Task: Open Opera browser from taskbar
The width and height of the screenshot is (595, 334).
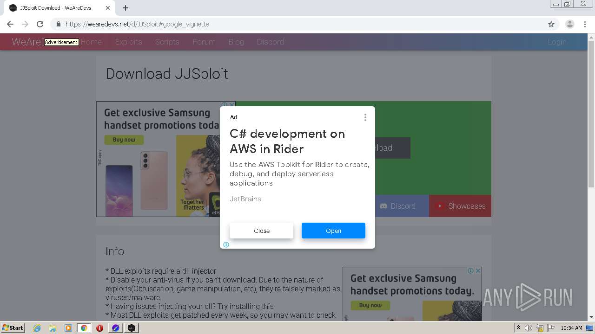Action: click(x=99, y=328)
